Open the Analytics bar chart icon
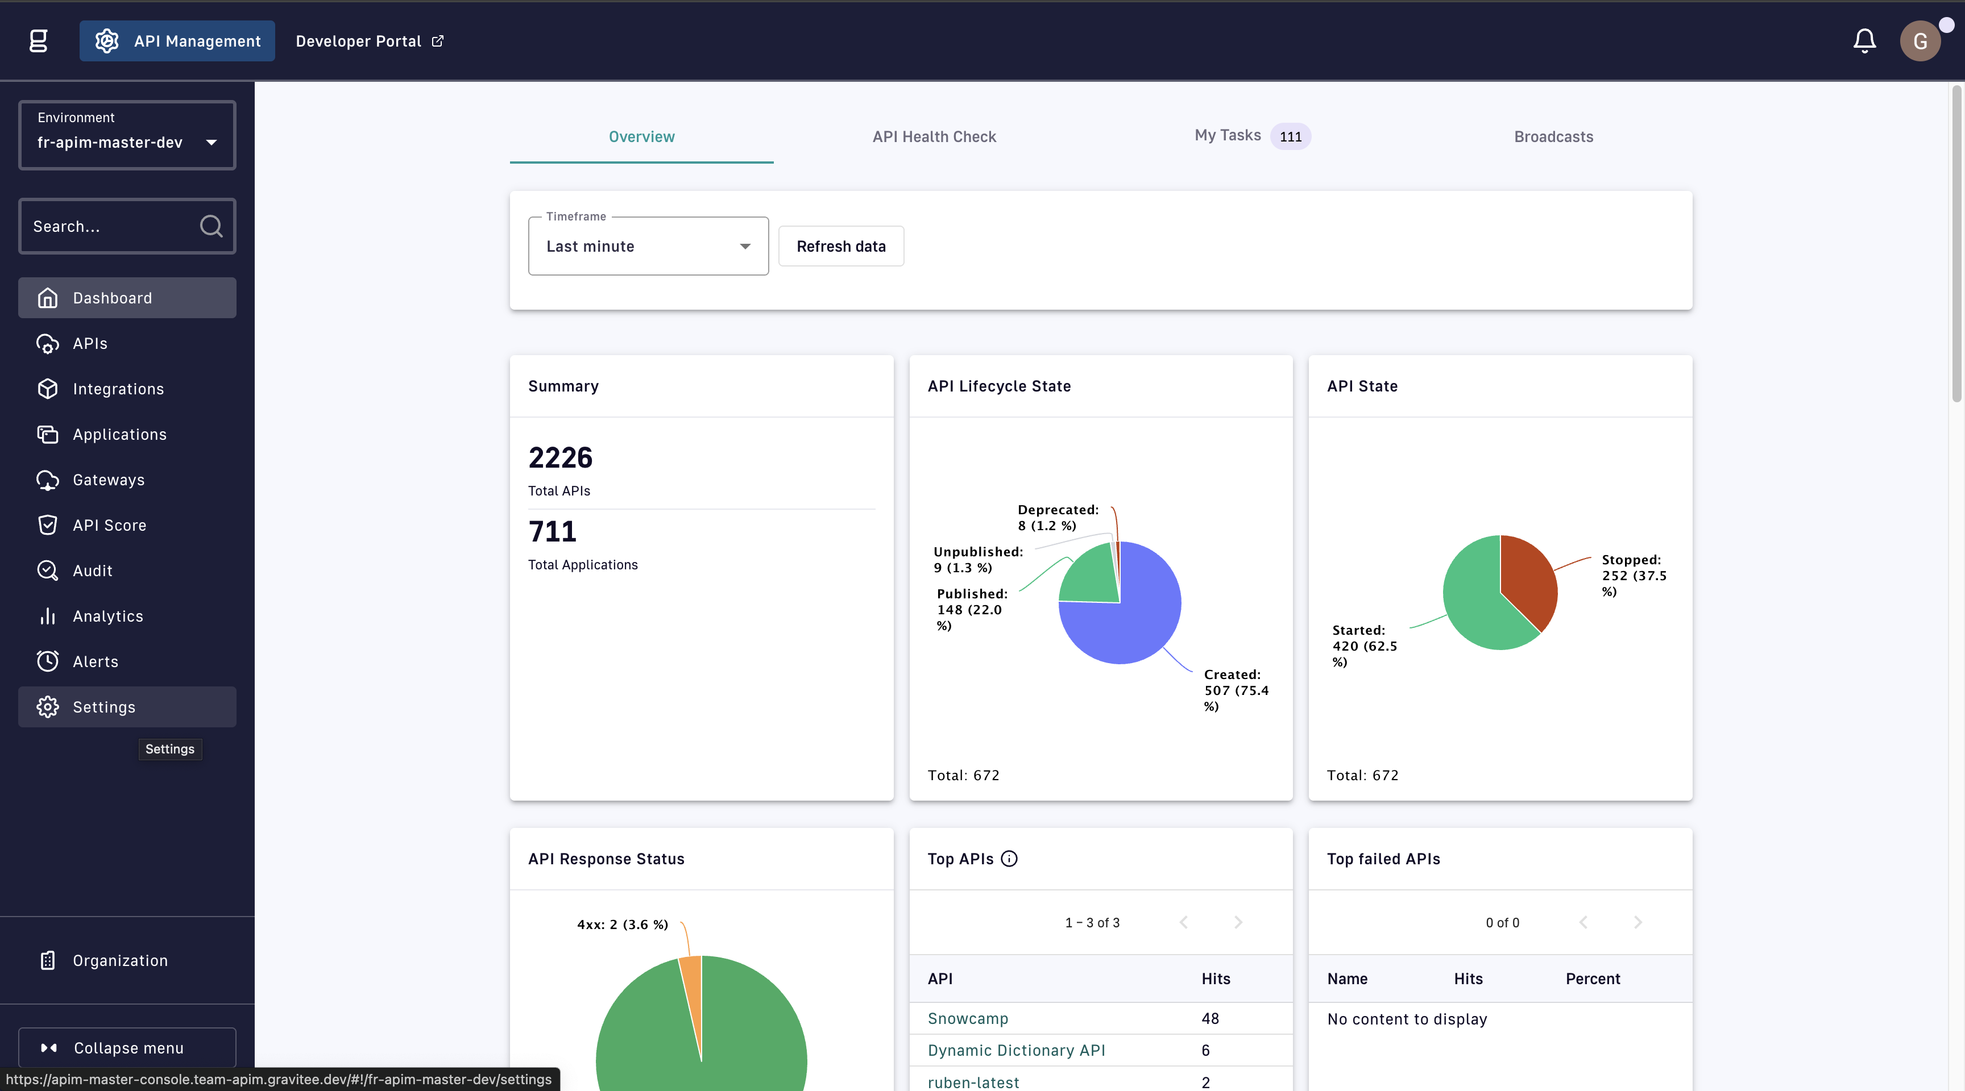Screen dimensions: 1965x1091 click(47, 616)
